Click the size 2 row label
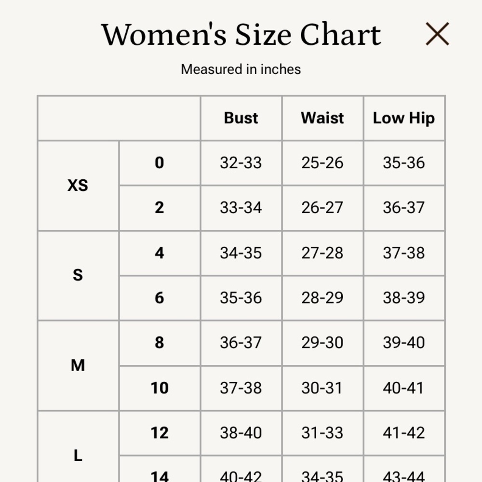The width and height of the screenshot is (482, 482). (x=159, y=207)
